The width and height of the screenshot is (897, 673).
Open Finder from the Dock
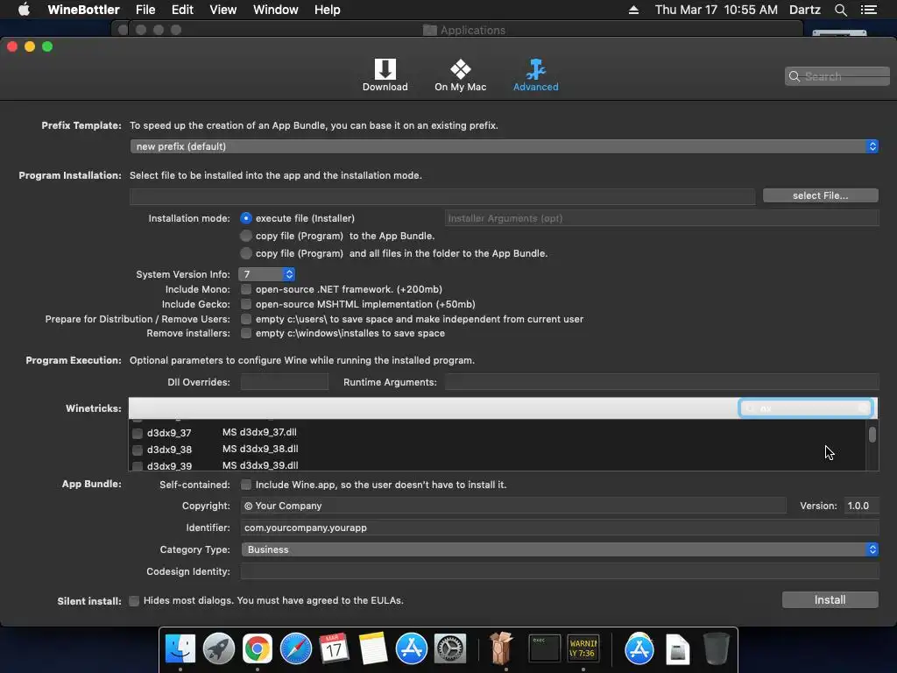(x=180, y=648)
